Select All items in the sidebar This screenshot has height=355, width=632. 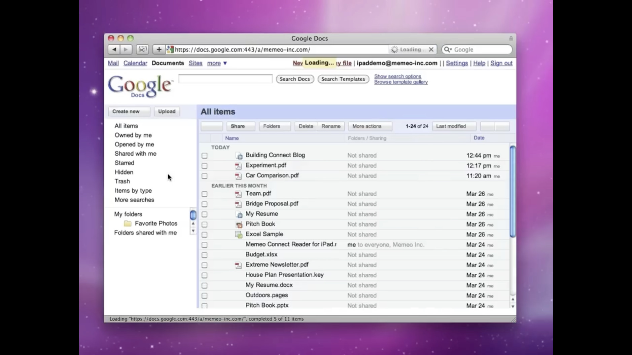click(x=126, y=126)
